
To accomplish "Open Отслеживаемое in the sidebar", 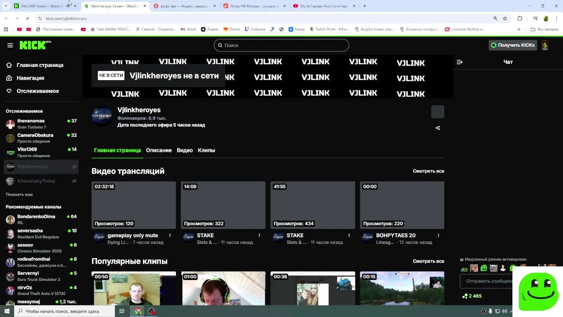I will (38, 91).
